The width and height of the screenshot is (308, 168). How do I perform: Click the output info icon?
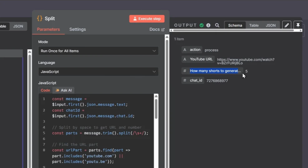click(x=208, y=25)
